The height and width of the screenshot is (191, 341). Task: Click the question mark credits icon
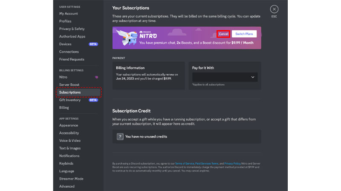pos(120,136)
